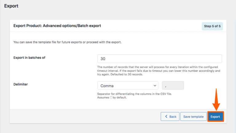236x133 pixels.
Task: Click the Delimiter field label
Action: tap(22, 84)
